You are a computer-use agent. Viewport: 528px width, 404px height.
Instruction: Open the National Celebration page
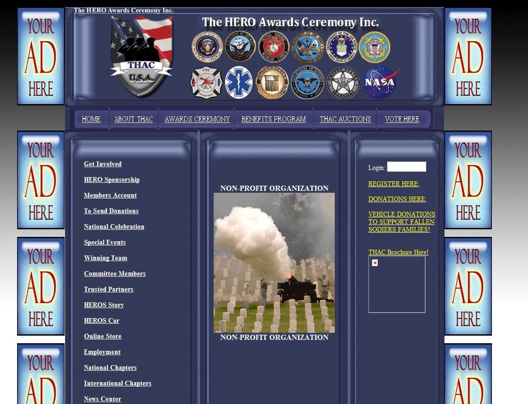point(114,226)
